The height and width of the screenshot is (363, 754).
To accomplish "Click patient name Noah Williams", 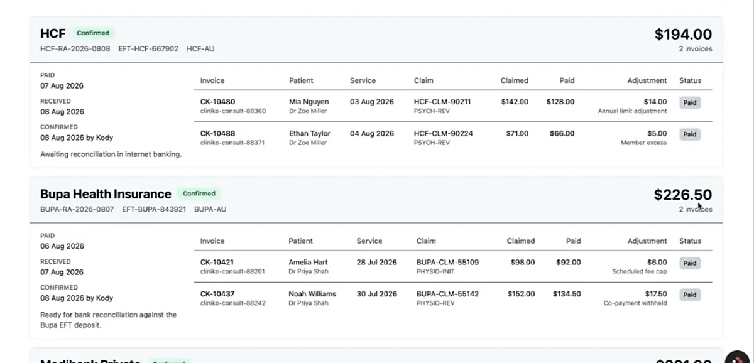I will pos(312,293).
